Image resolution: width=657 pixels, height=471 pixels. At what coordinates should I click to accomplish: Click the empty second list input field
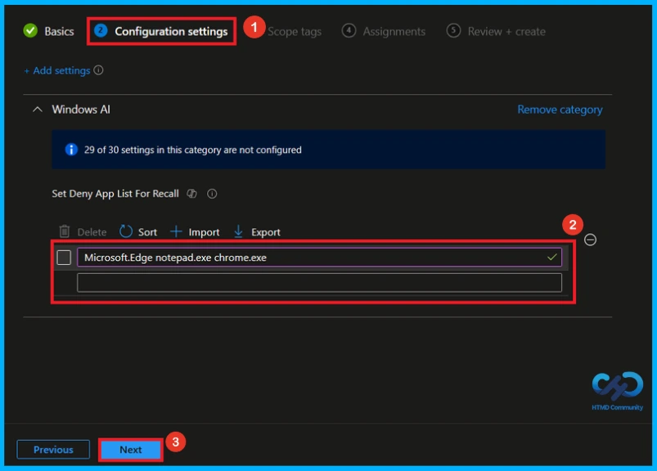pyautogui.click(x=319, y=283)
